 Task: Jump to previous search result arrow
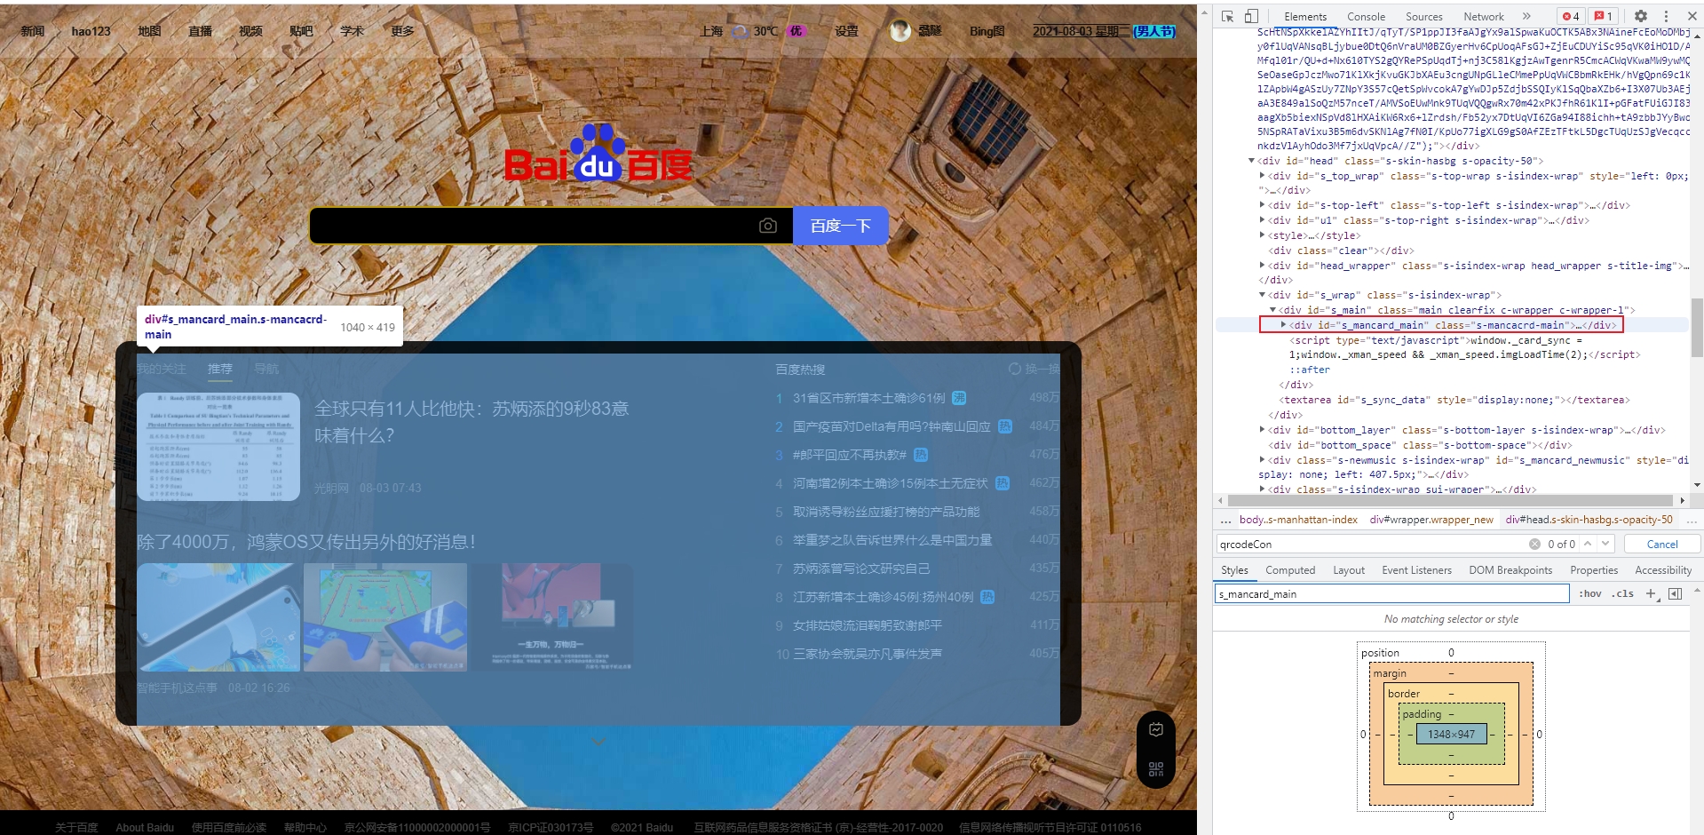pos(1588,544)
